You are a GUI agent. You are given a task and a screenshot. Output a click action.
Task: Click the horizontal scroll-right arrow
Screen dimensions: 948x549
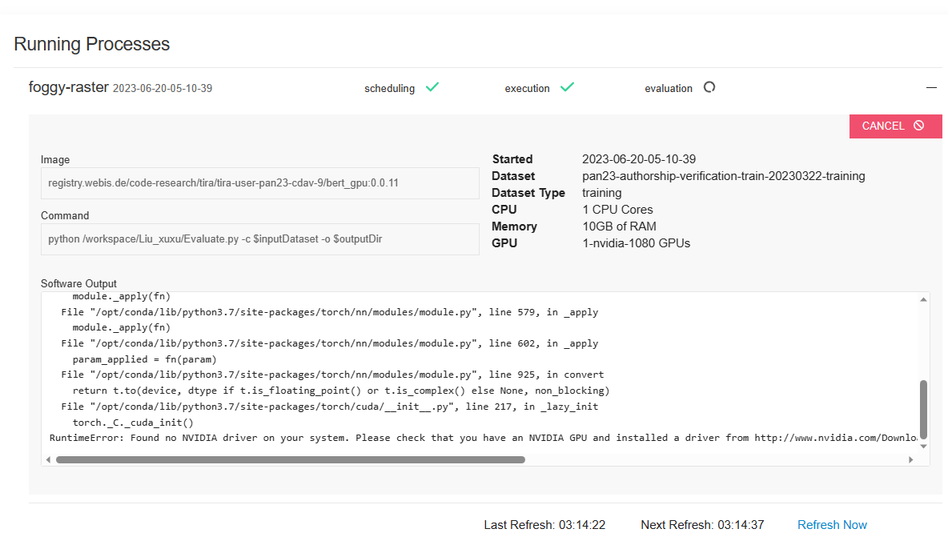[x=910, y=459]
